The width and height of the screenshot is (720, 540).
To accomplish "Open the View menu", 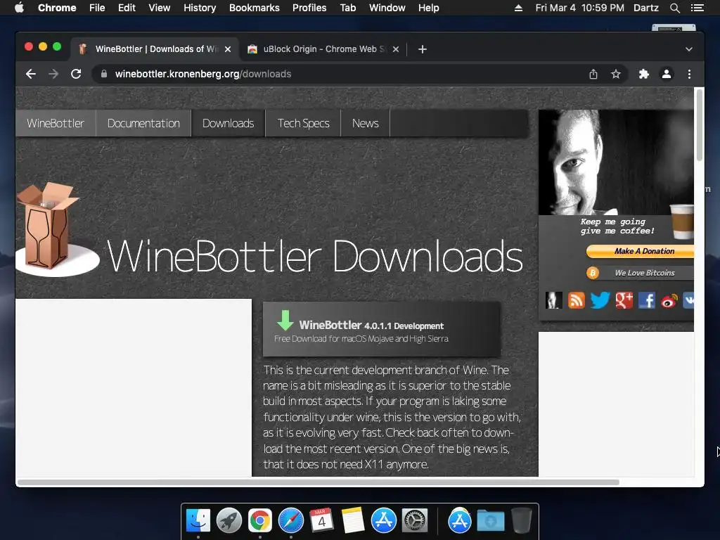I will 160,8.
